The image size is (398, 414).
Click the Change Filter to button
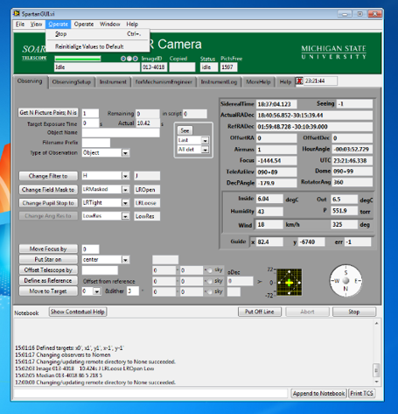point(48,176)
